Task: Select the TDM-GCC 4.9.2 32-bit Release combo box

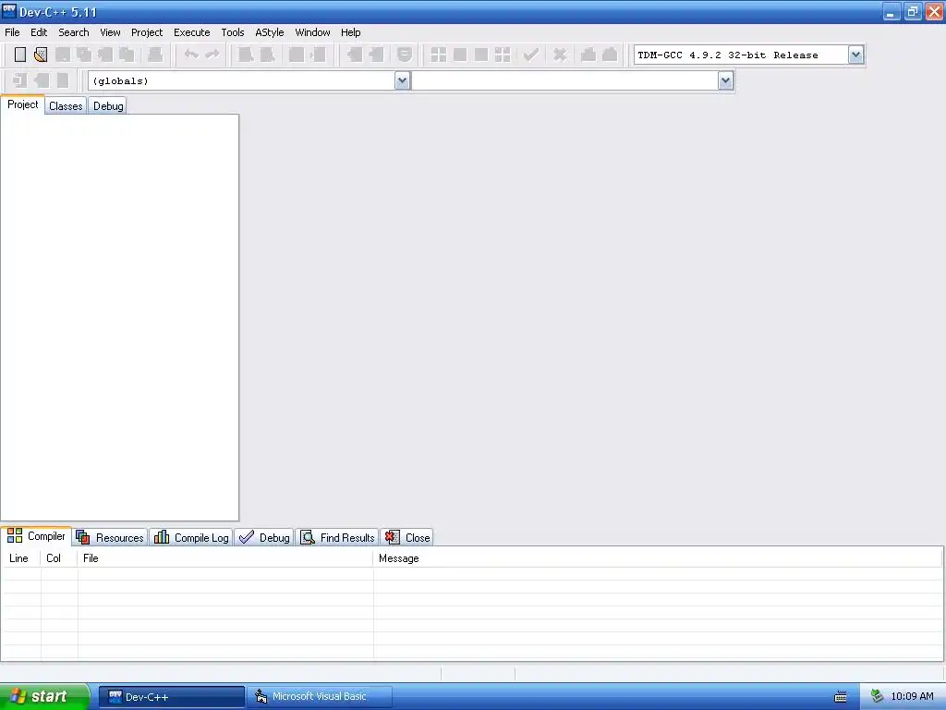Action: [748, 55]
